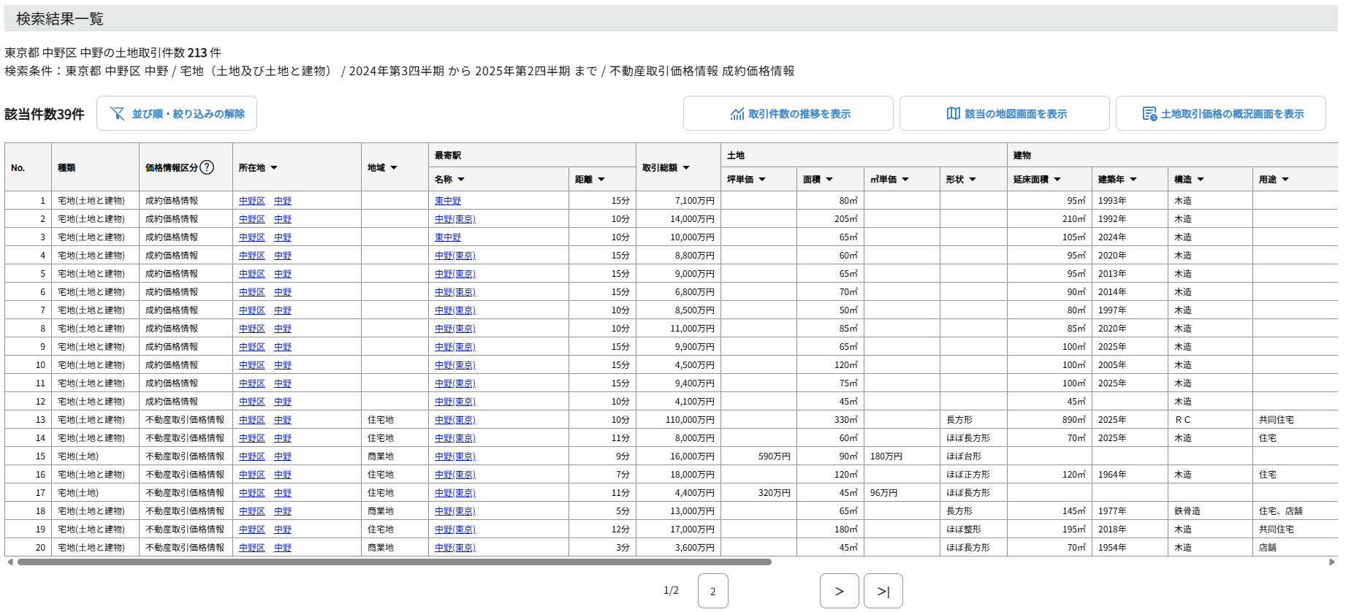Open the 建築年 column filter dropdown

[x=1133, y=180]
